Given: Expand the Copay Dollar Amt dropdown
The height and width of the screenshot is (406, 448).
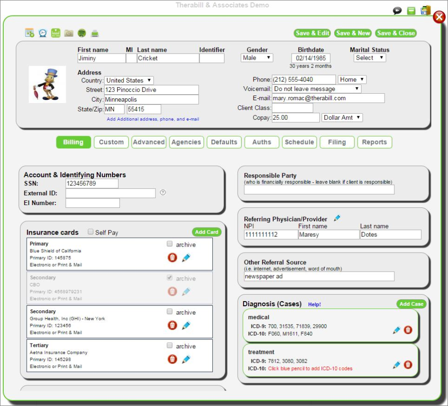Looking at the screenshot, I should [342, 117].
